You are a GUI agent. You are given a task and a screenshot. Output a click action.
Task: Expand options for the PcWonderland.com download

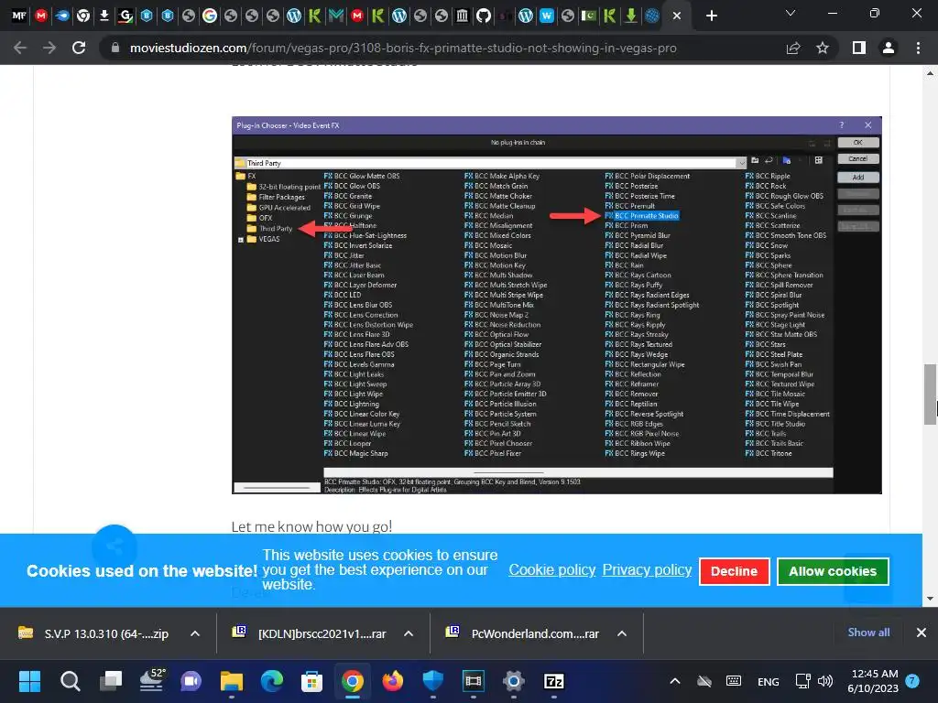(x=622, y=633)
